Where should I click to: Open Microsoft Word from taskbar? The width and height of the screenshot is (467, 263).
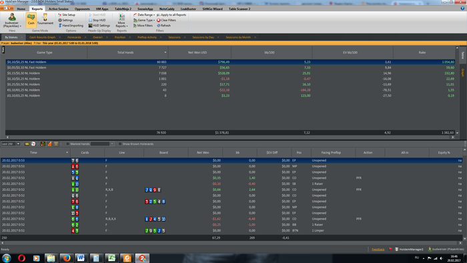81,258
